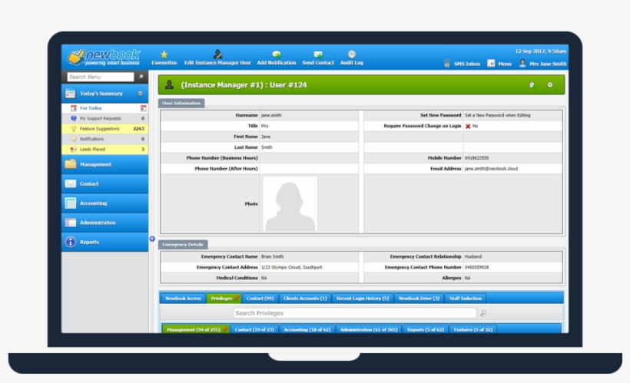Click emergency contact name Brian Smith

272,256
